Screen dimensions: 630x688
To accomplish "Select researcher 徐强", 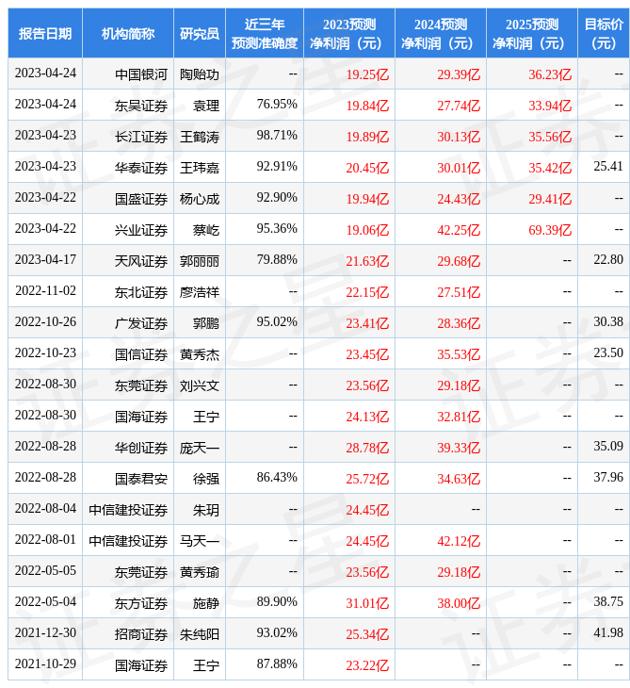I will click(x=206, y=479).
